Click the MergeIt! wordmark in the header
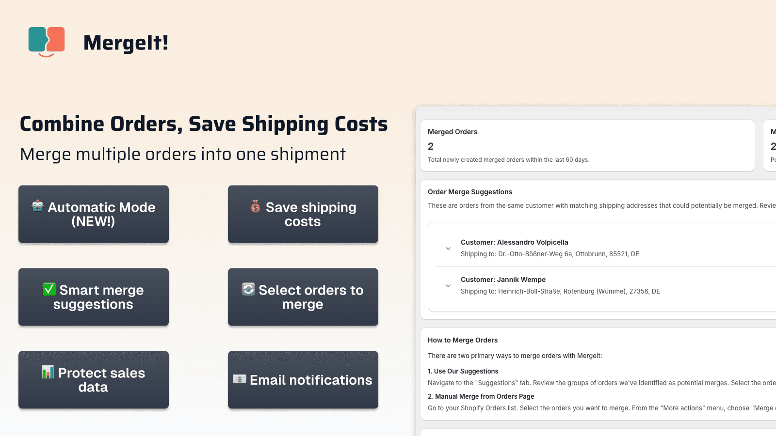This screenshot has width=776, height=436. click(x=127, y=43)
